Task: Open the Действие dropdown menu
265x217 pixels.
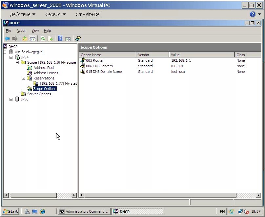Action: tap(23, 14)
